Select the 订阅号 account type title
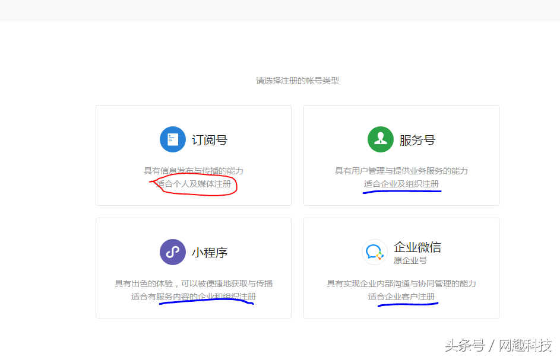Viewport: 560px width, 357px height. 210,140
